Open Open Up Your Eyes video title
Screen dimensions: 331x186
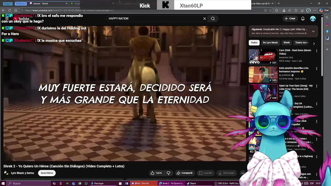[x=296, y=87]
